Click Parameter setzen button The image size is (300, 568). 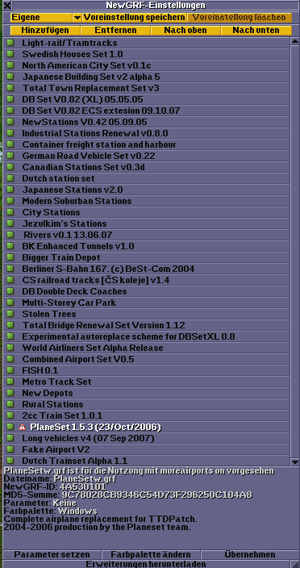click(x=52, y=554)
